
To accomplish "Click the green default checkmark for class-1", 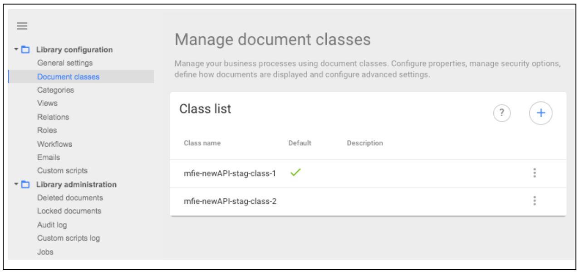I will tap(295, 173).
